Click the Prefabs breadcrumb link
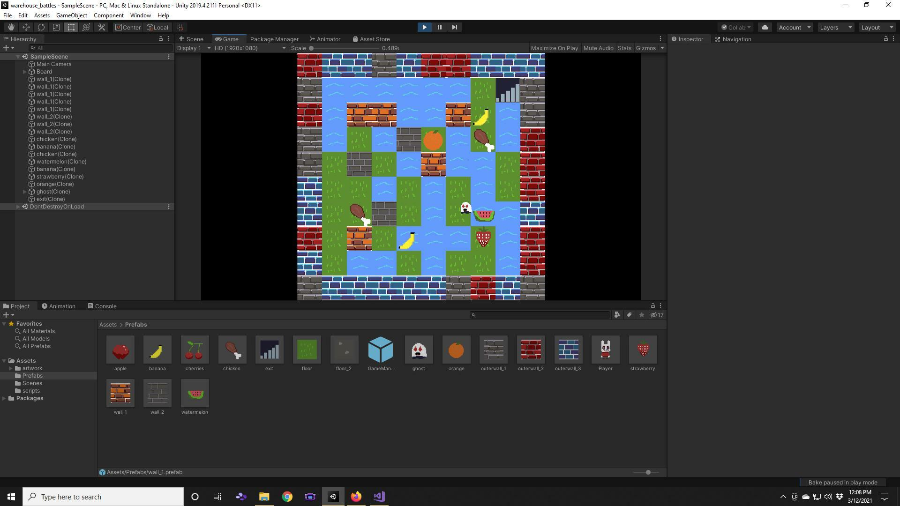 click(x=136, y=325)
